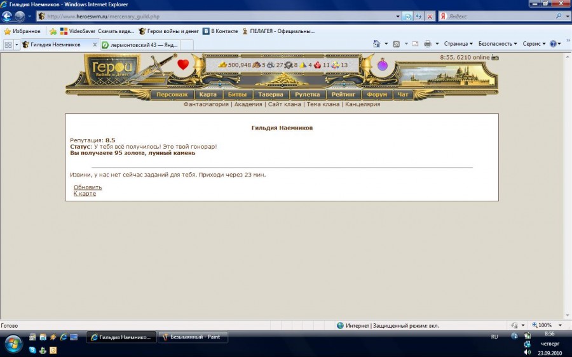Screen dimensions: 572x357
Task: Click the purple mana potion icon
Action: tap(383, 65)
